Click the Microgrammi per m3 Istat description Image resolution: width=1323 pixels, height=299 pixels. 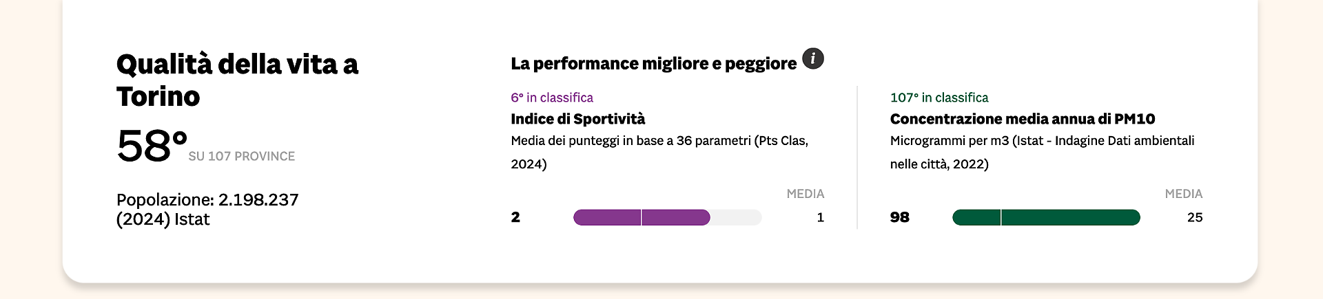1043,152
